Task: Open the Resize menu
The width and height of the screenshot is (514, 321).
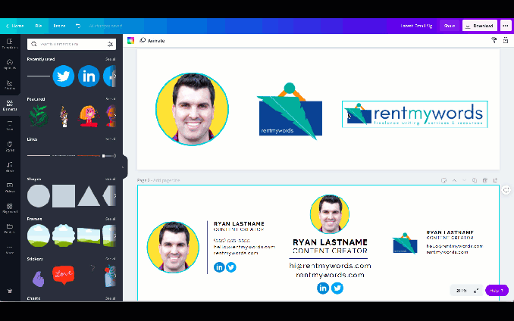Action: point(59,26)
